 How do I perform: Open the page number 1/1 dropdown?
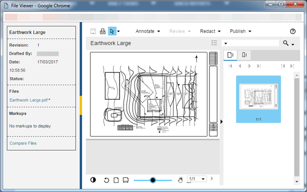click(x=197, y=179)
